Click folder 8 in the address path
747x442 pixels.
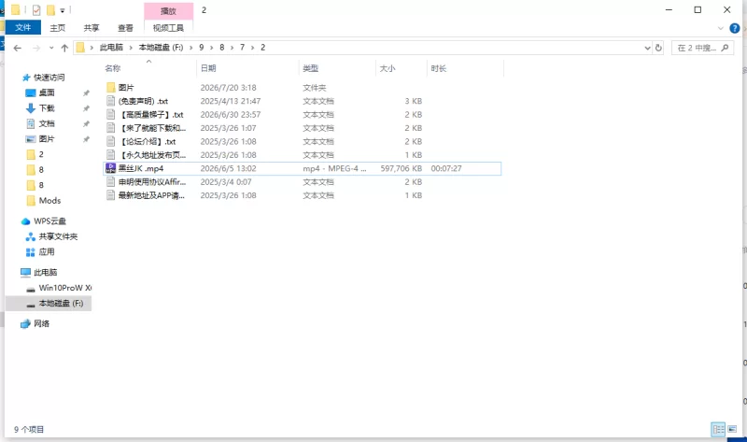(x=221, y=48)
